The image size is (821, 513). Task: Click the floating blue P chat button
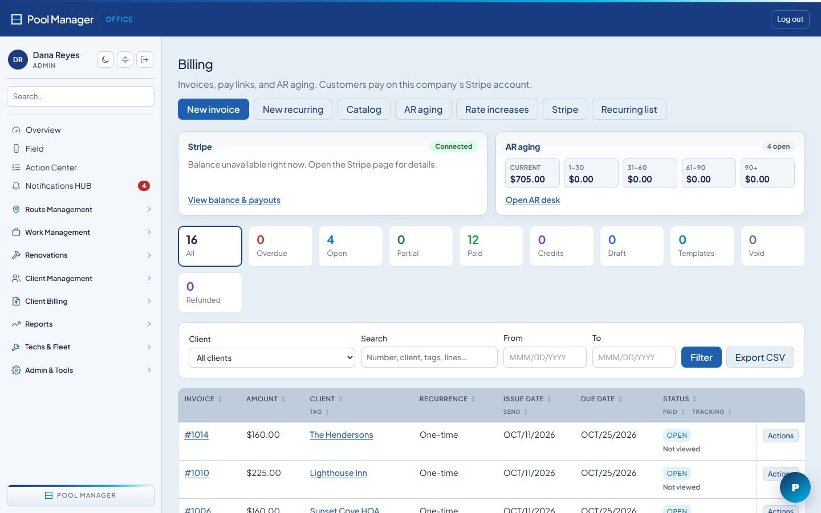pyautogui.click(x=795, y=487)
